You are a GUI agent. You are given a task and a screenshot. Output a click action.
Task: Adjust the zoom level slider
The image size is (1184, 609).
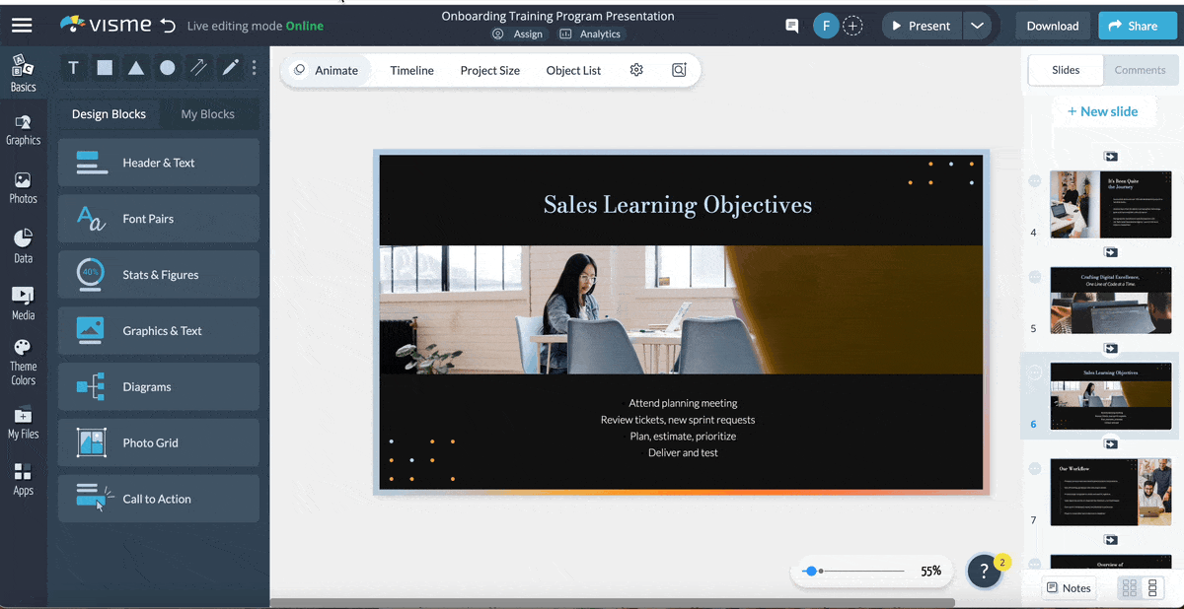tap(811, 571)
